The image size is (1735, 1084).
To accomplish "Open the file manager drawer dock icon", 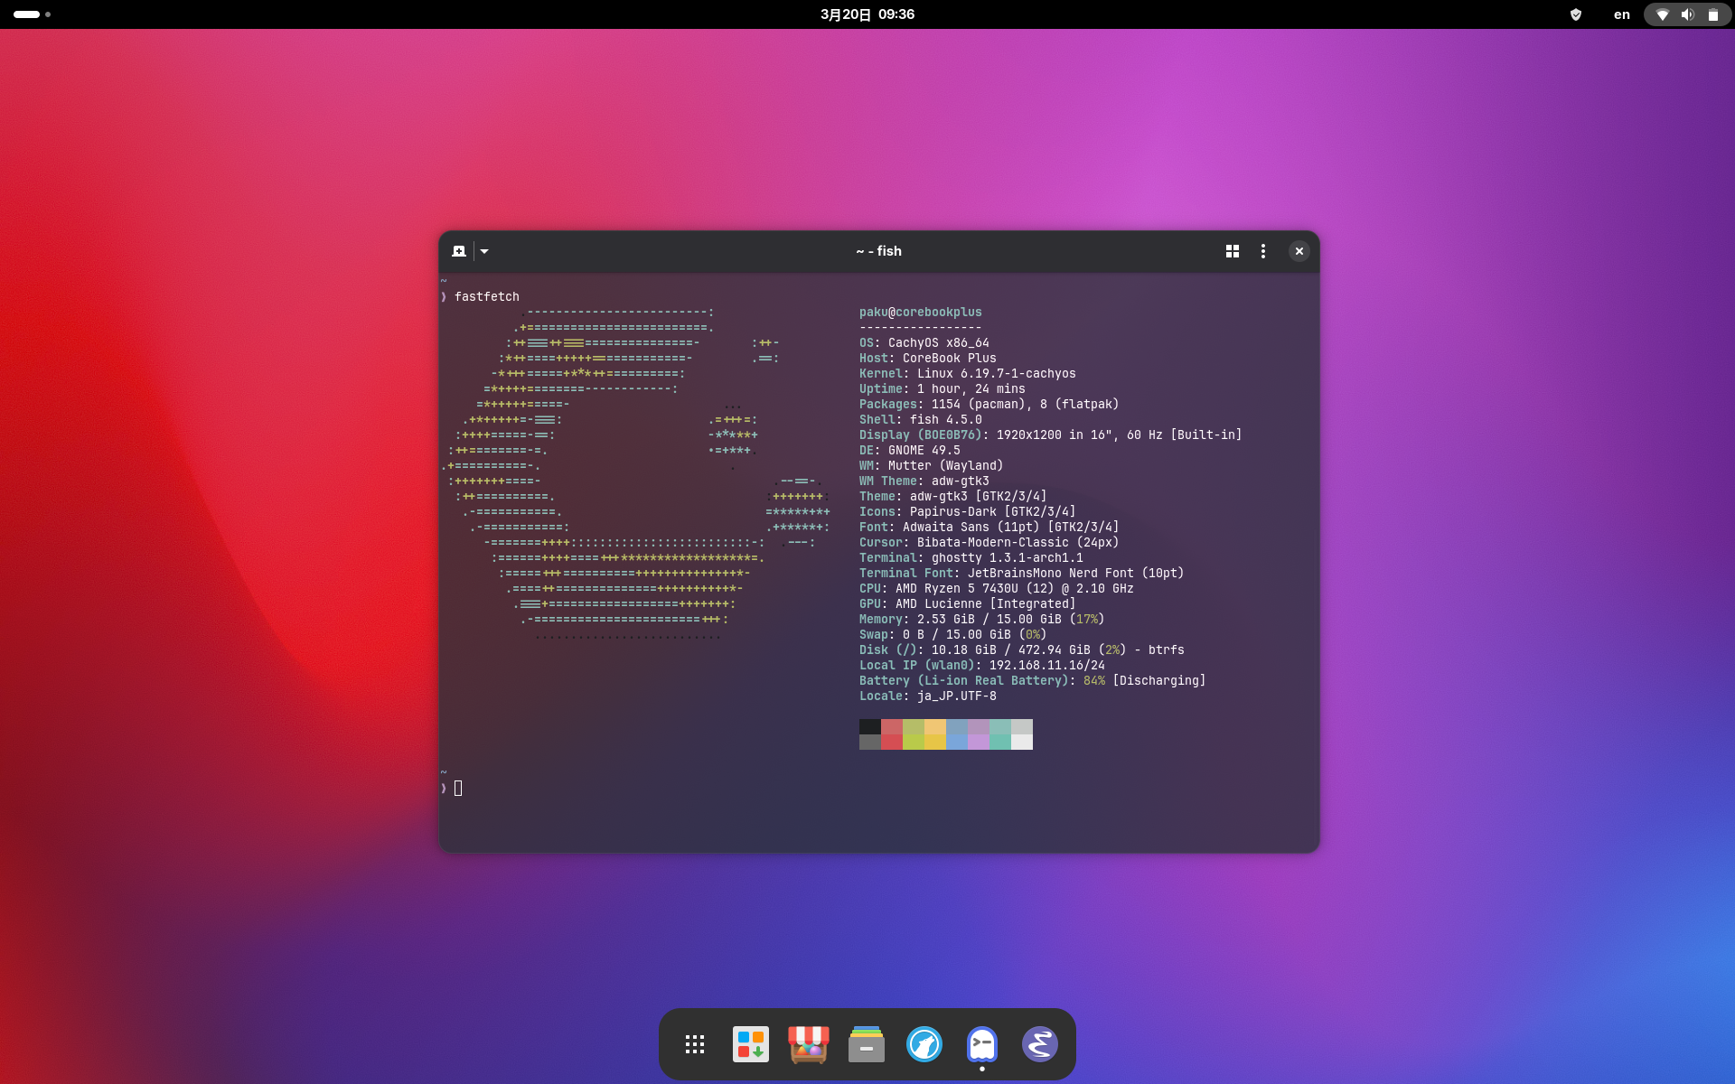I will click(x=867, y=1044).
